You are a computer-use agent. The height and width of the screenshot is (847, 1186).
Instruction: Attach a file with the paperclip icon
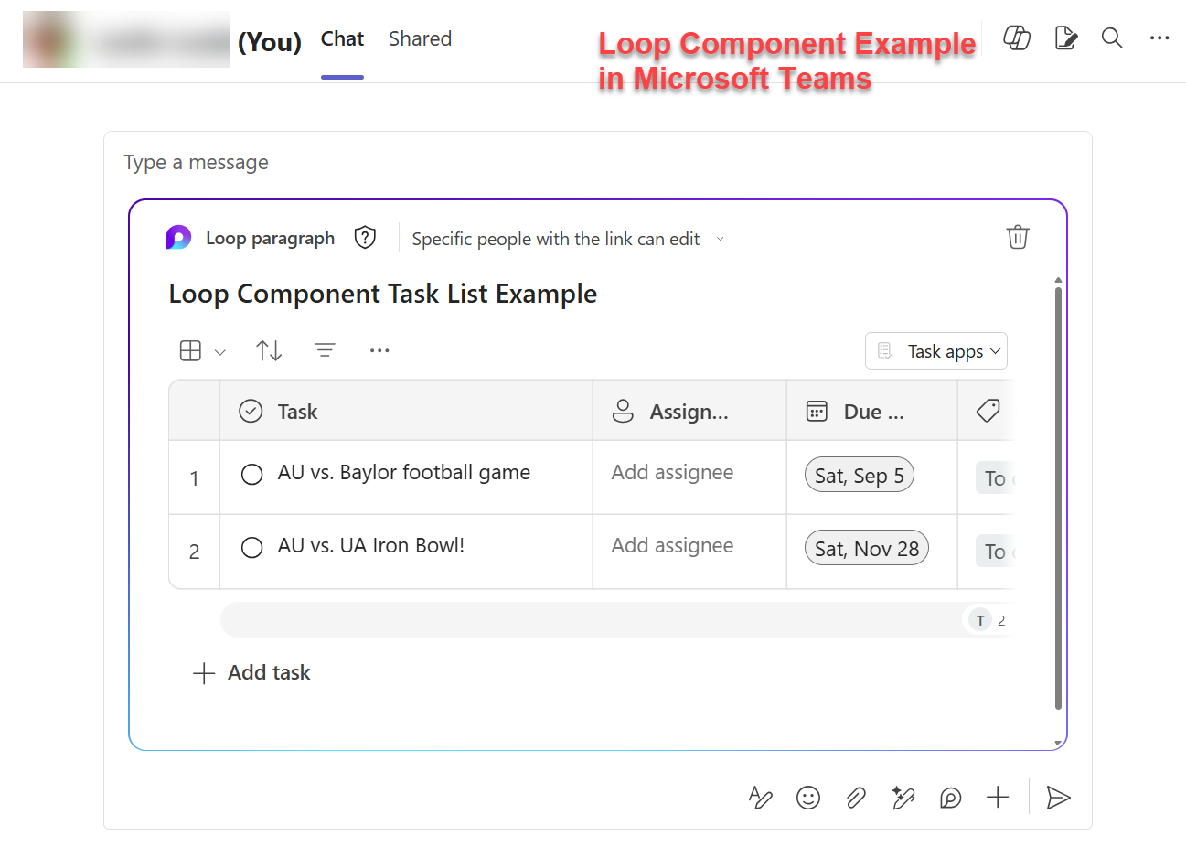(x=856, y=798)
